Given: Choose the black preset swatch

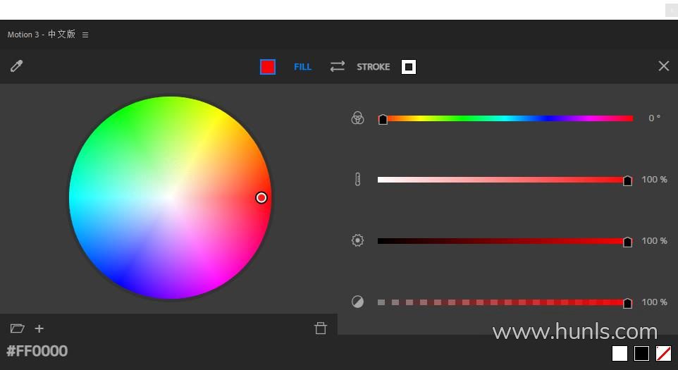Looking at the screenshot, I should tap(641, 353).
